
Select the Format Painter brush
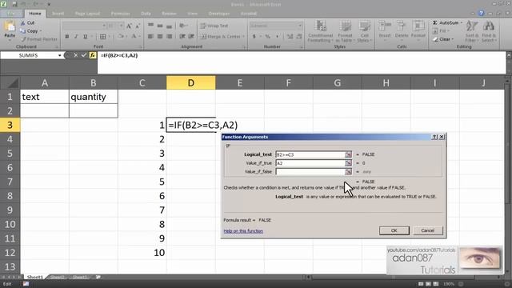click(38, 39)
